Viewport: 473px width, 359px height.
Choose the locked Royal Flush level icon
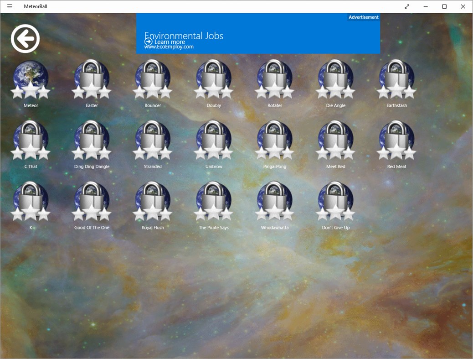click(x=153, y=201)
